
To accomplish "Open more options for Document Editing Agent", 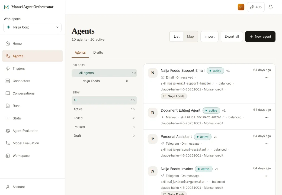I will pyautogui.click(x=266, y=118).
